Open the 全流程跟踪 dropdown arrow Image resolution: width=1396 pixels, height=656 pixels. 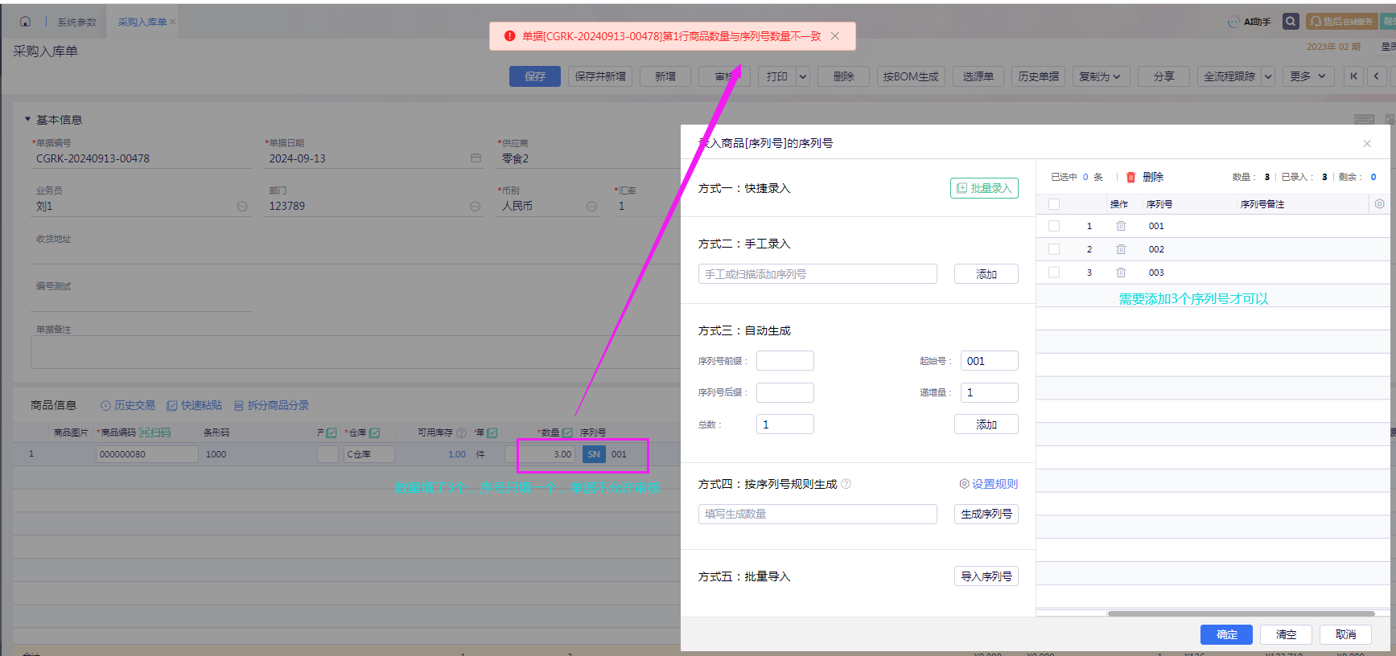coord(1268,76)
